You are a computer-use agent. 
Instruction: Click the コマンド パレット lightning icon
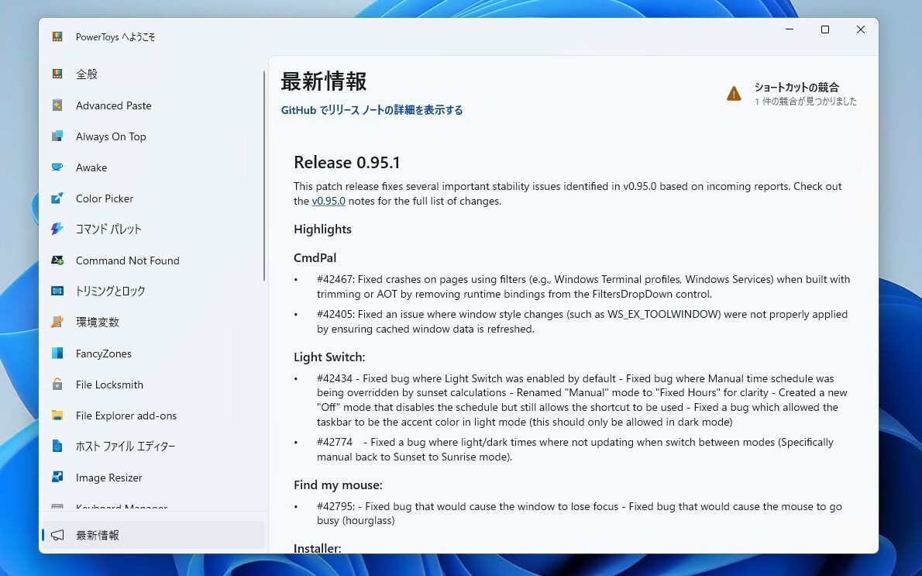[x=57, y=229]
